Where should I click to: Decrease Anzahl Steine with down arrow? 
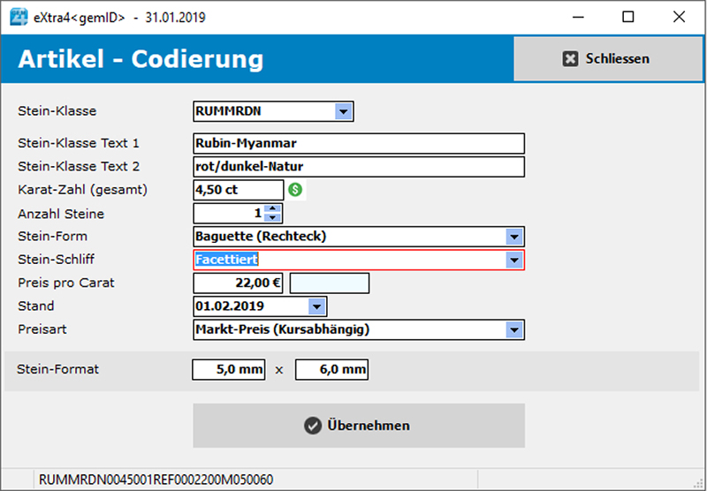[273, 217]
